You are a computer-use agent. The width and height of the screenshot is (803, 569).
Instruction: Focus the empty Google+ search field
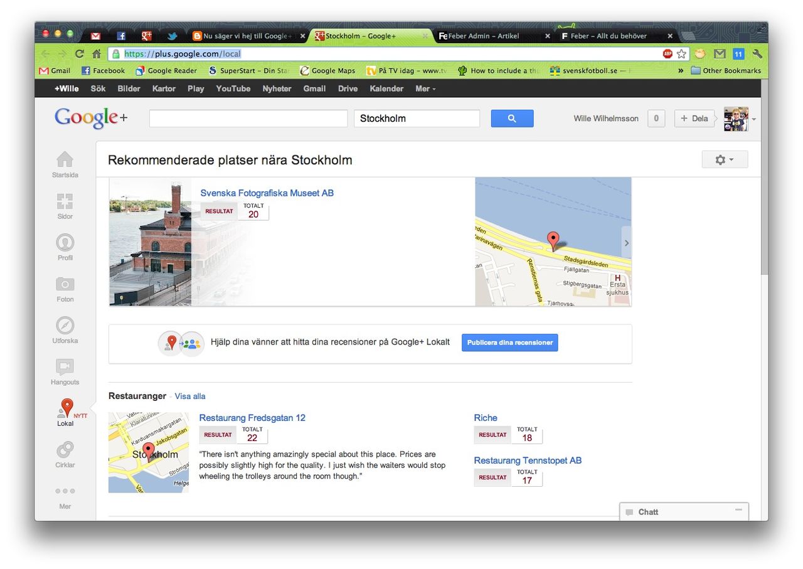[x=248, y=119]
